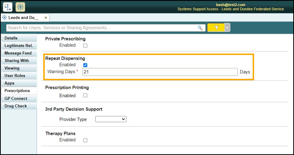Close the Leeds and Du... tab

pos(46,17)
